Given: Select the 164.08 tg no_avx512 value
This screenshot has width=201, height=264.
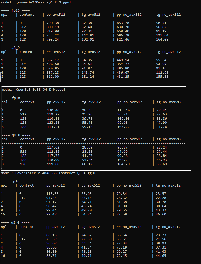Looking at the screenshot, I should (x=162, y=39).
